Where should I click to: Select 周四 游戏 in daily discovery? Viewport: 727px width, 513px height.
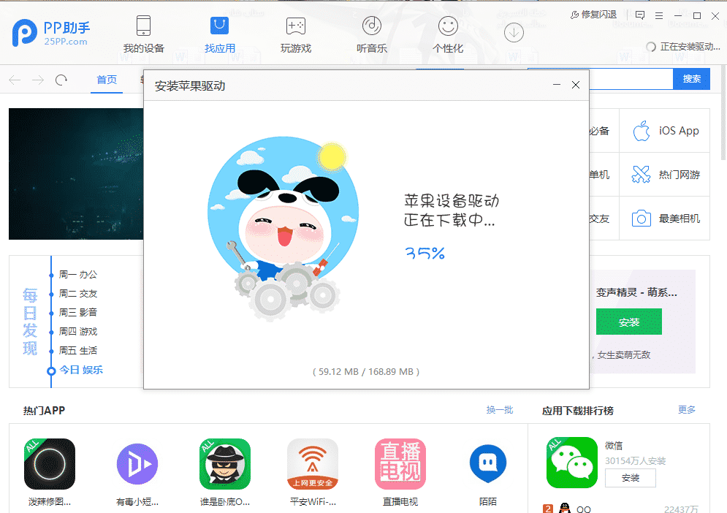coord(78,332)
